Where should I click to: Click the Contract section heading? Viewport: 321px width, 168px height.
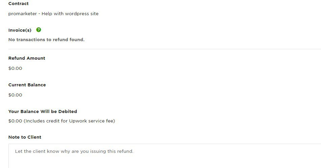point(18,4)
